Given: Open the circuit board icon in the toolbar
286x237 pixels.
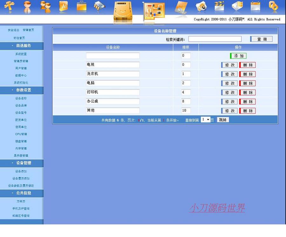Looking at the screenshot, I should [154, 11].
